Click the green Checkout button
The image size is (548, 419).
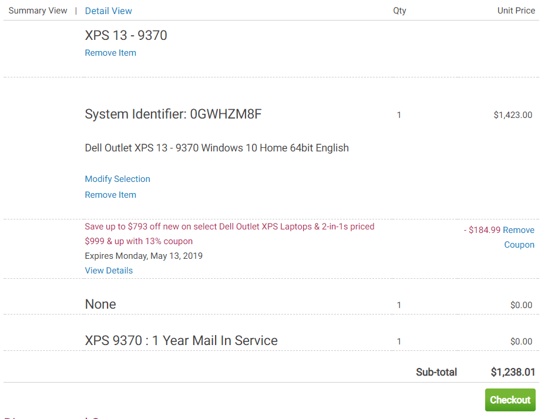tap(510, 400)
